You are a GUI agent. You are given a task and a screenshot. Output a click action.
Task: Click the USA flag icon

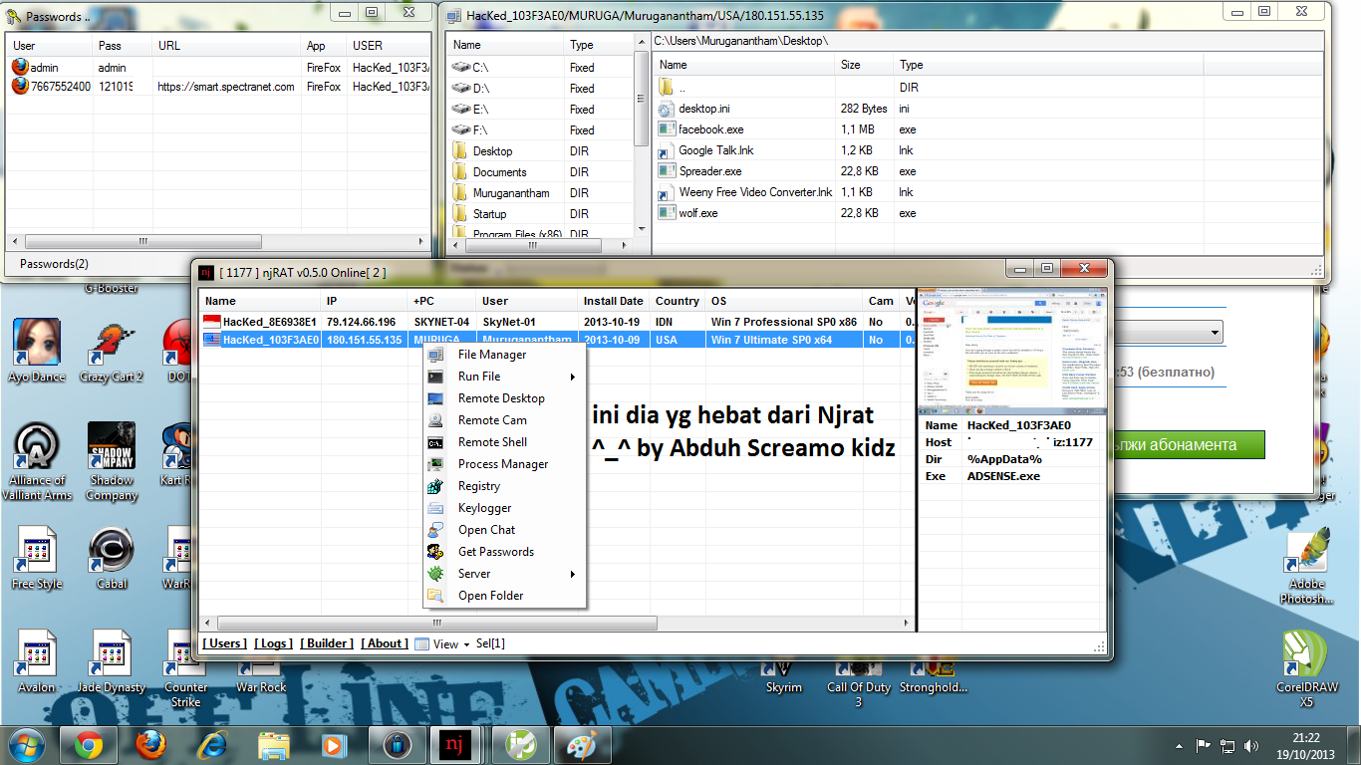click(x=211, y=340)
